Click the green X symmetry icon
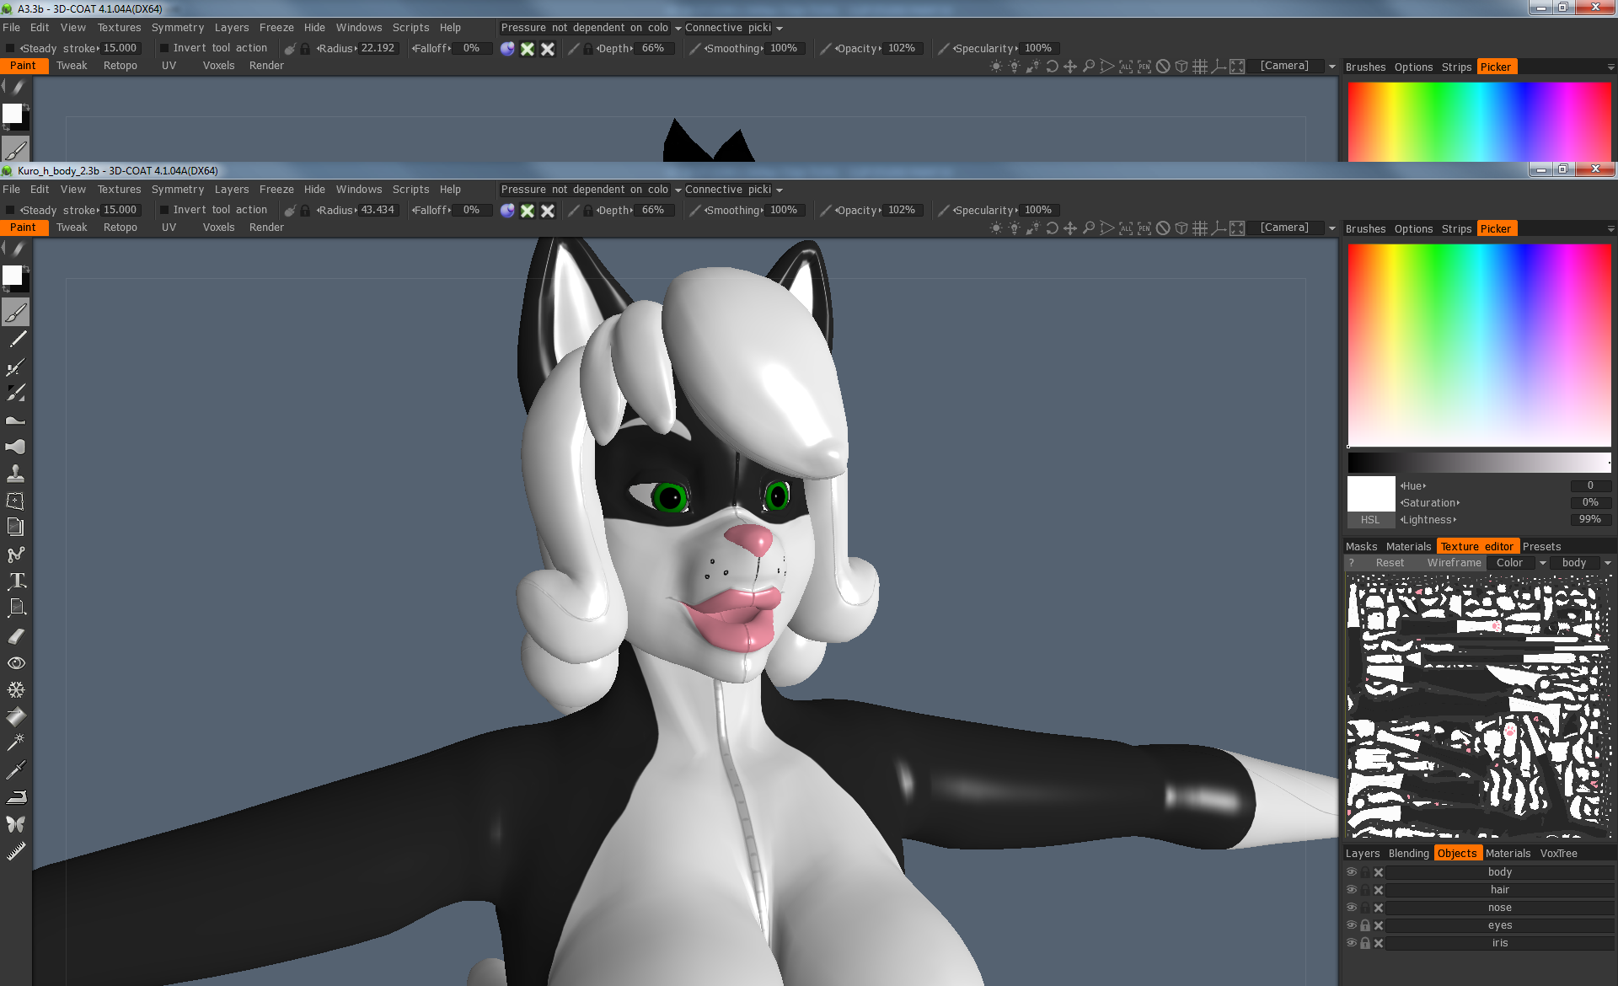This screenshot has width=1618, height=986. pos(528,211)
